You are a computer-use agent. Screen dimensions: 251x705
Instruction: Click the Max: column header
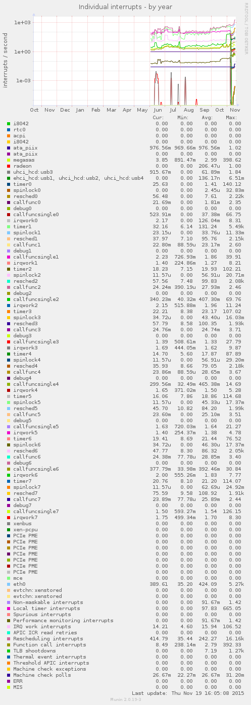232,117
